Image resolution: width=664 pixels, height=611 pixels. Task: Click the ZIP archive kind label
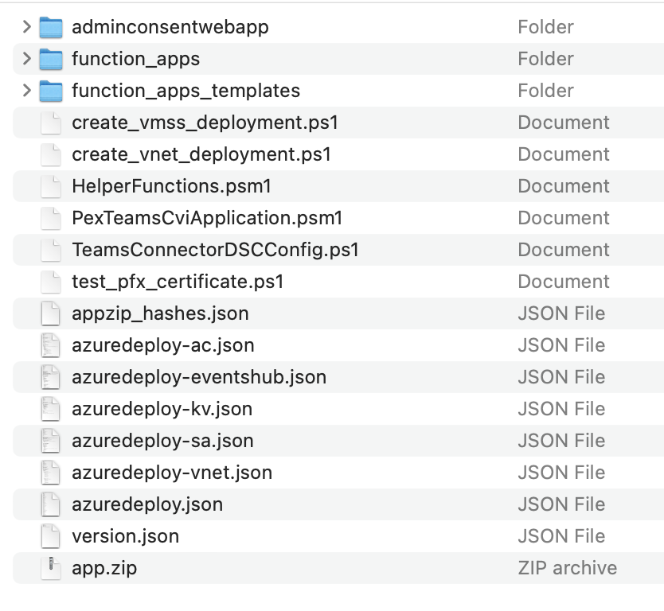click(x=567, y=568)
